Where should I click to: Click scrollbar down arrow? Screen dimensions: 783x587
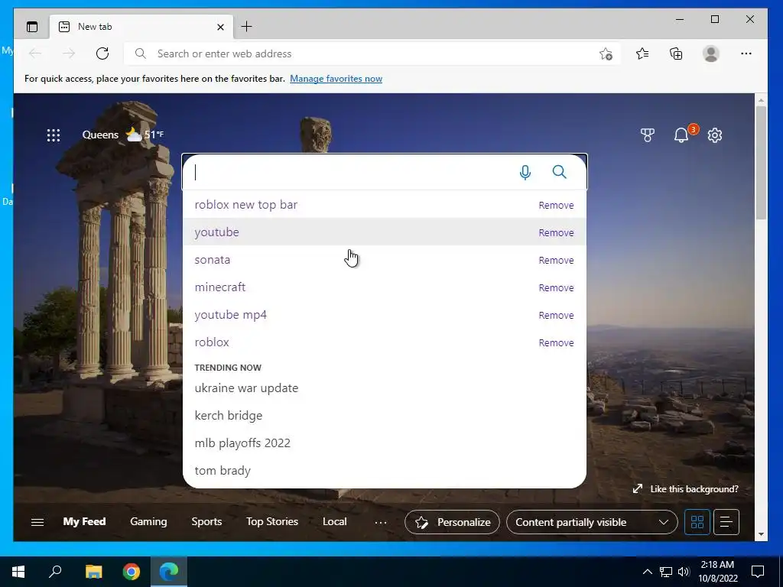761,534
